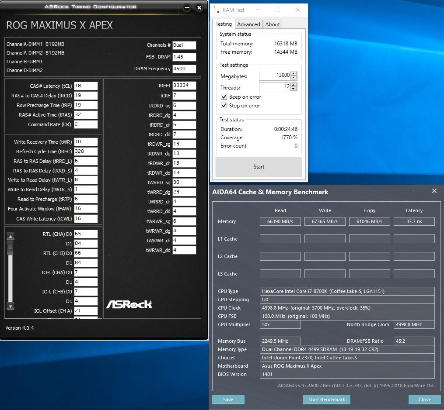Decrease Threads value with down arrow
This screenshot has height=410, width=444.
(294, 89)
